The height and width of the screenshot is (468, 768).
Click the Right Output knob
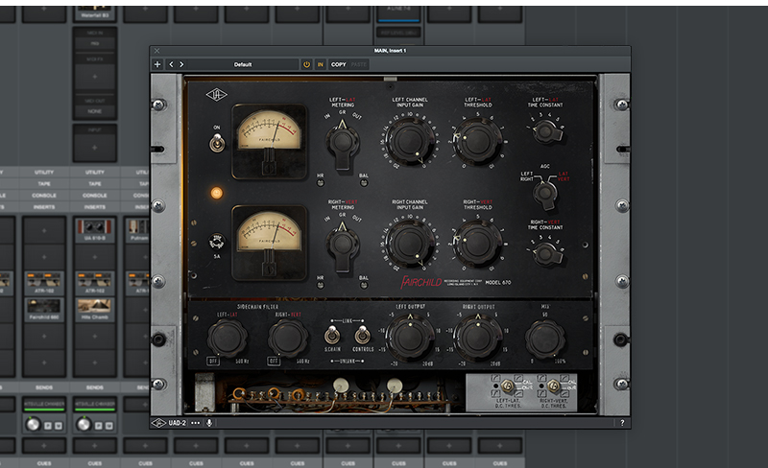tap(477, 337)
